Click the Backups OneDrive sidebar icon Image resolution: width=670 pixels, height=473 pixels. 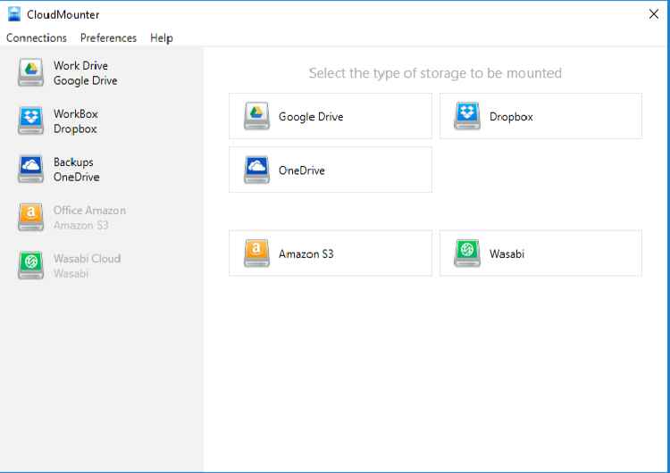(x=31, y=170)
